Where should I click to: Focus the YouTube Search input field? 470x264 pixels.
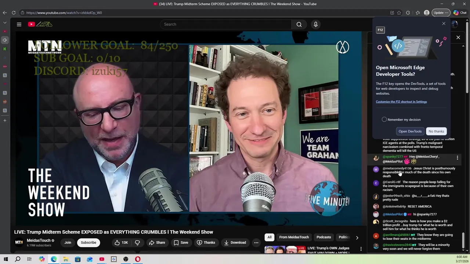click(226, 24)
